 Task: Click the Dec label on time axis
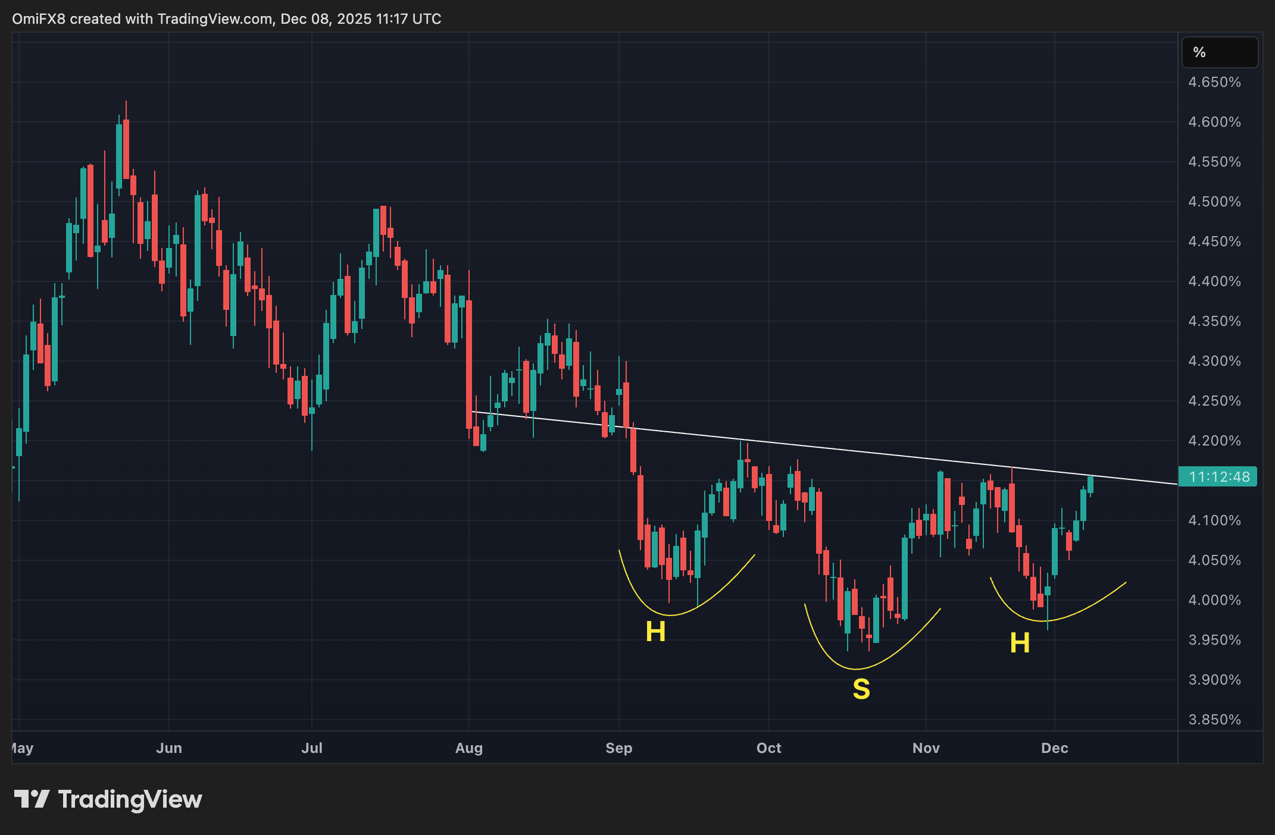1054,748
